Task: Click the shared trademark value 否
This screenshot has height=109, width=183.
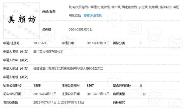Action: (x=141, y=85)
